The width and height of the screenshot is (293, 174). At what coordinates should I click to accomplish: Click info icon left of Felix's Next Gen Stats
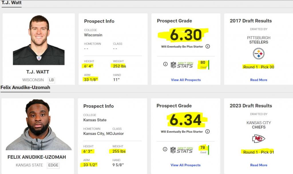point(165,149)
